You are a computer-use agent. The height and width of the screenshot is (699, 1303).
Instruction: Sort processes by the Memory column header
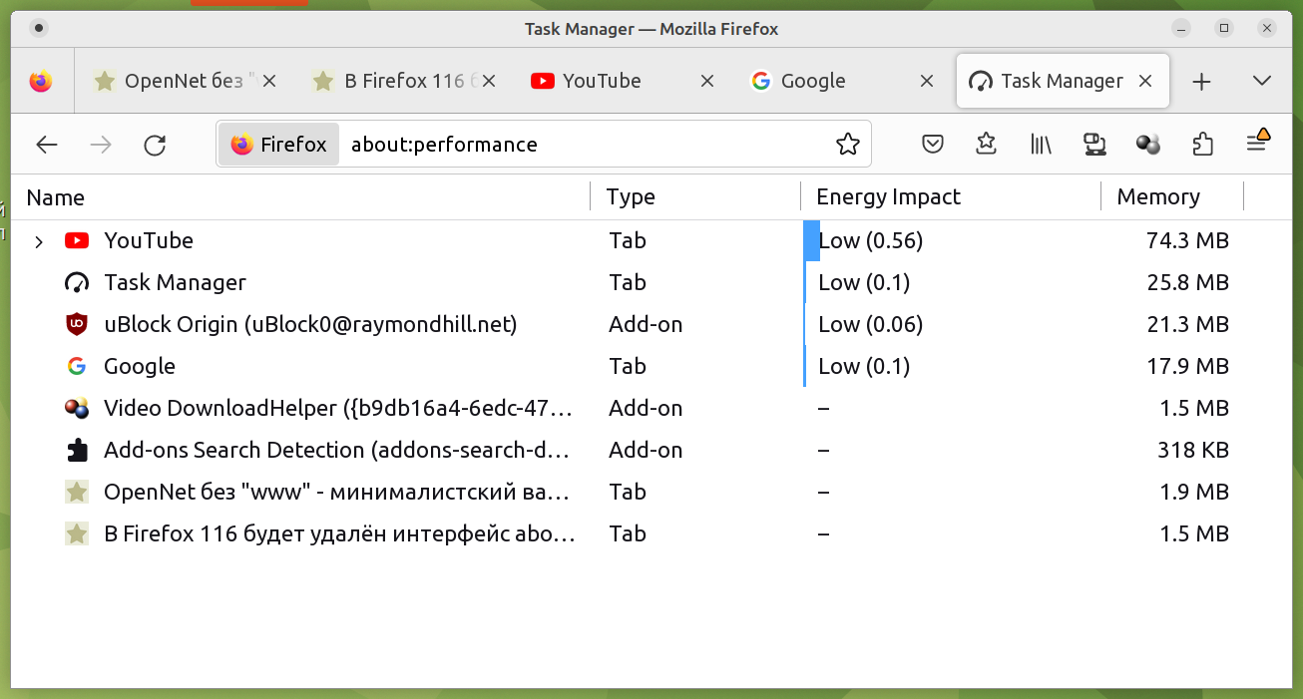click(1158, 197)
